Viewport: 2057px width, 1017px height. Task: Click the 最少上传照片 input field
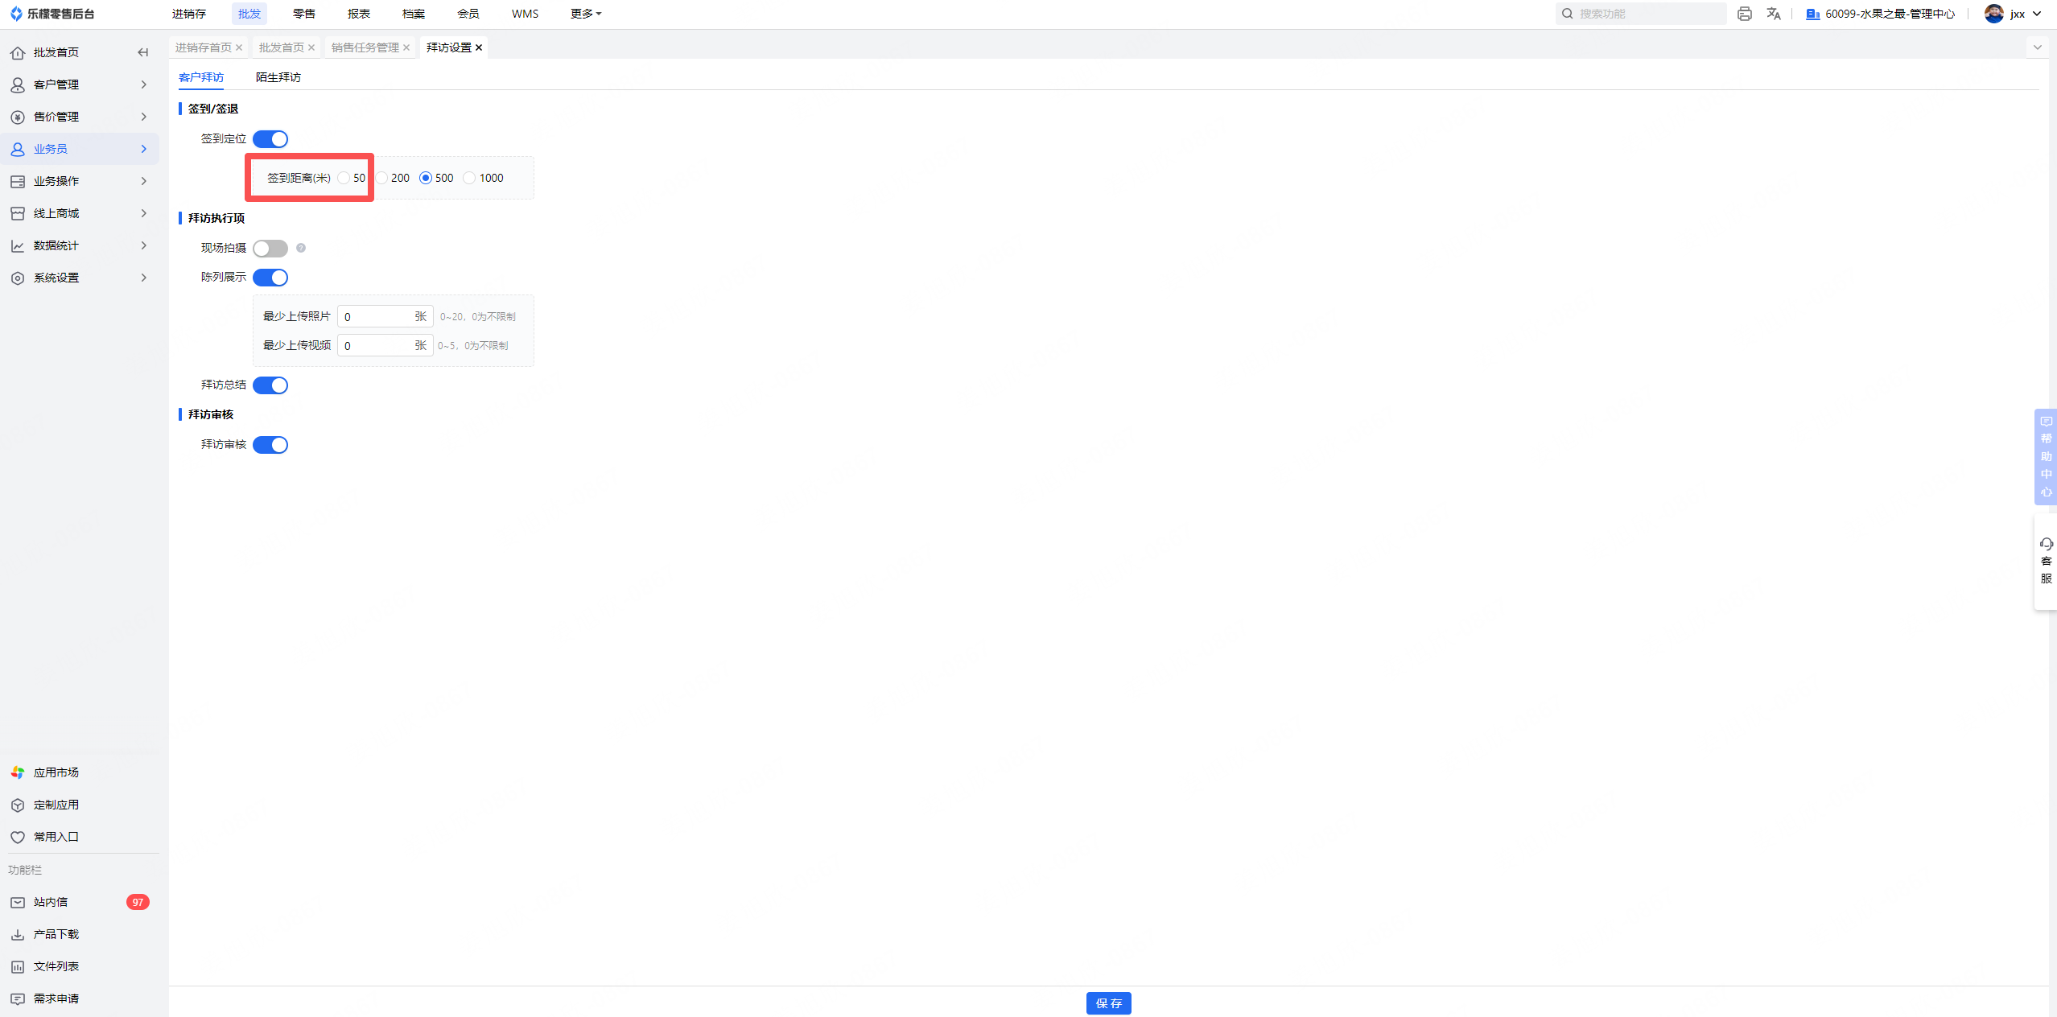[375, 317]
